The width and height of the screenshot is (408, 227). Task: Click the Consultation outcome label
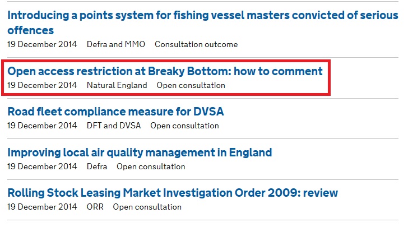[x=196, y=44]
